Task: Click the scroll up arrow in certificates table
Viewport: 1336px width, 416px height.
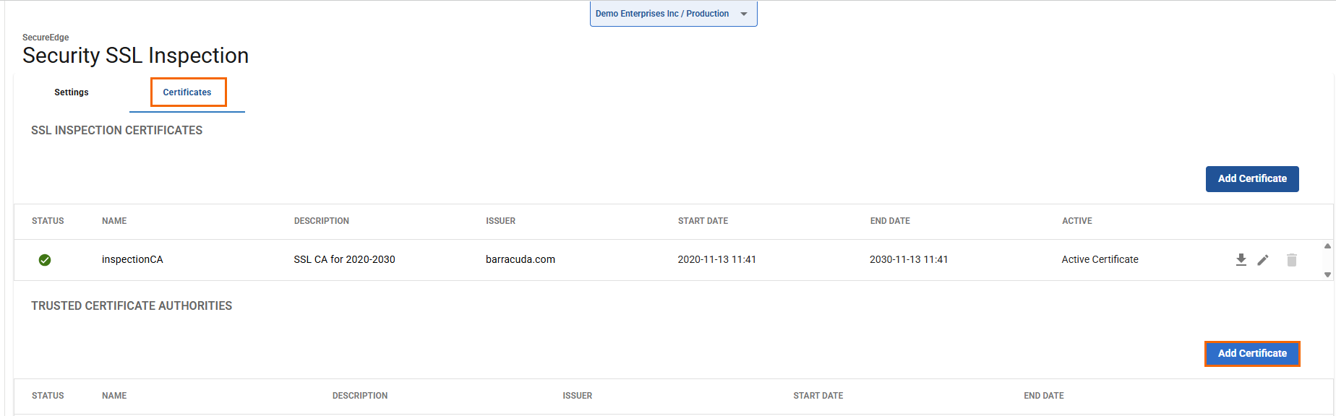Action: click(1327, 246)
